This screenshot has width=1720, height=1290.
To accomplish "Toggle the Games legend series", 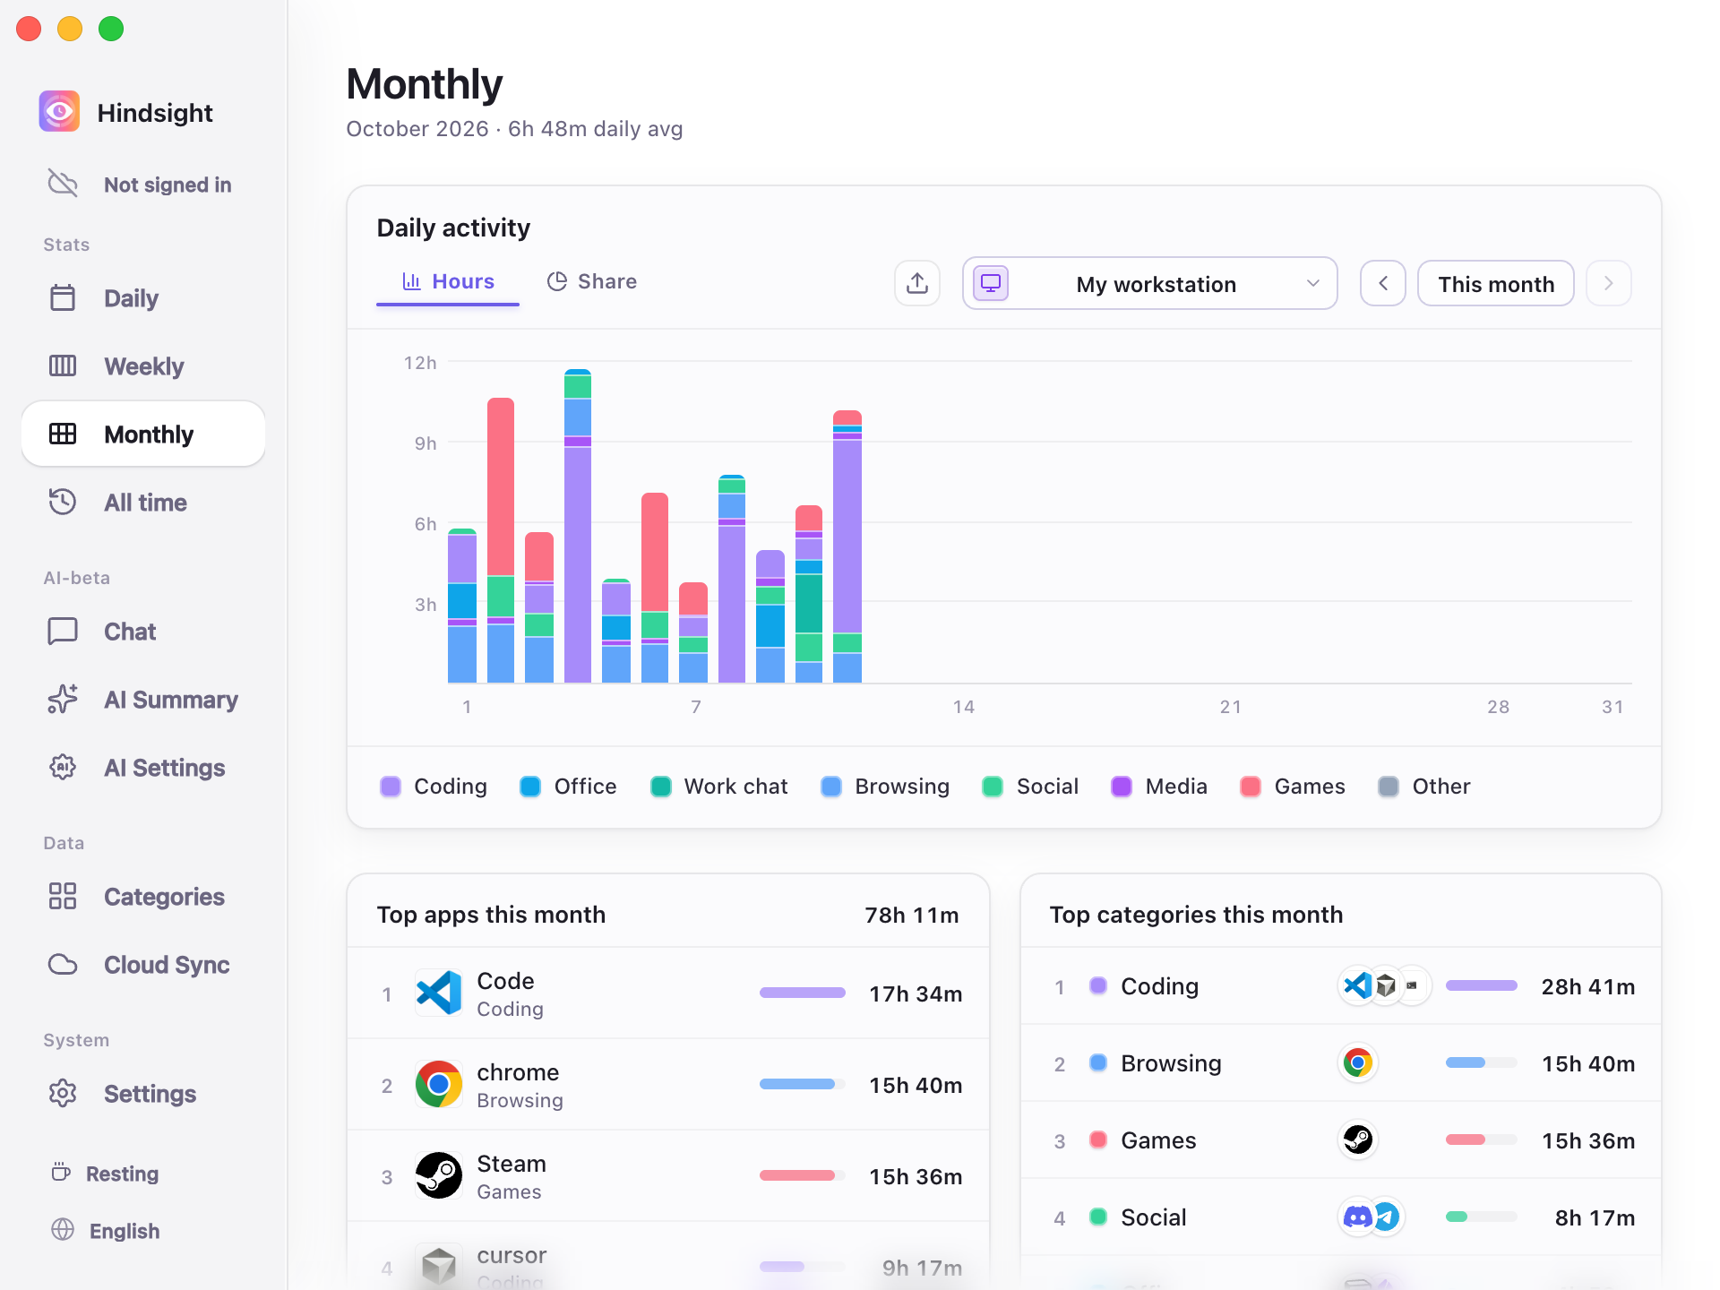I will (1293, 786).
